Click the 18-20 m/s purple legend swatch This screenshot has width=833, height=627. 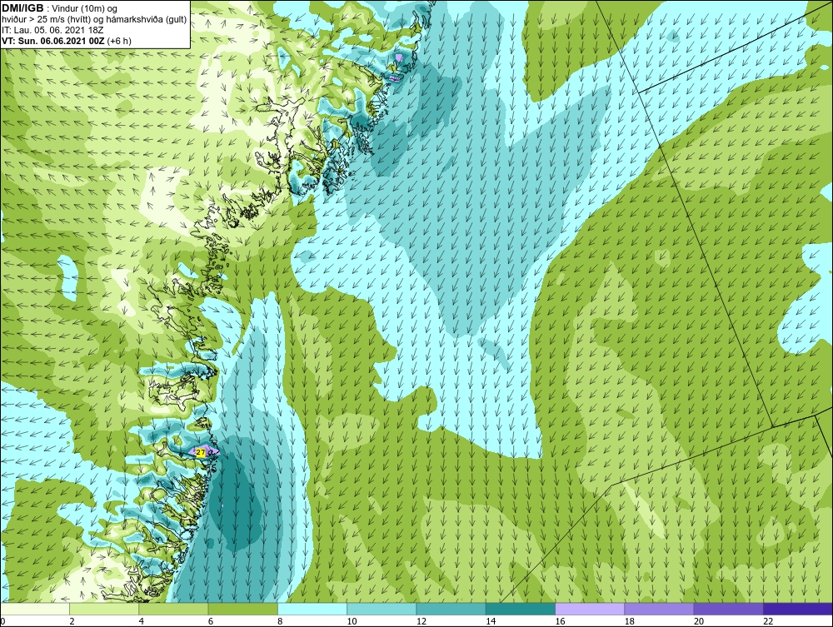(659, 609)
